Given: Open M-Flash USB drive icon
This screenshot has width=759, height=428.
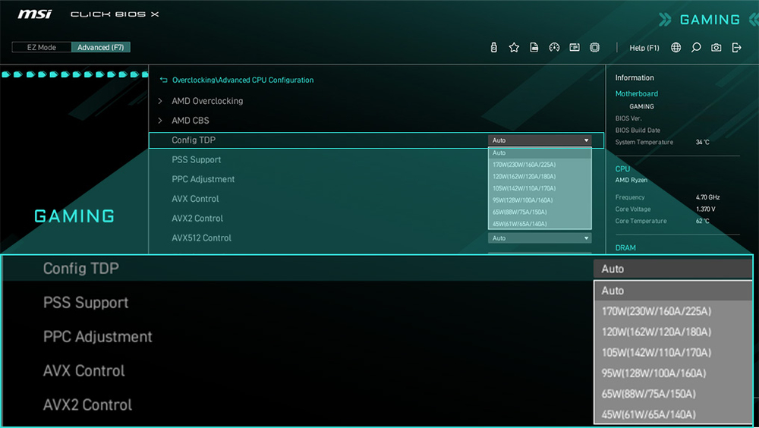Looking at the screenshot, I should tap(494, 48).
